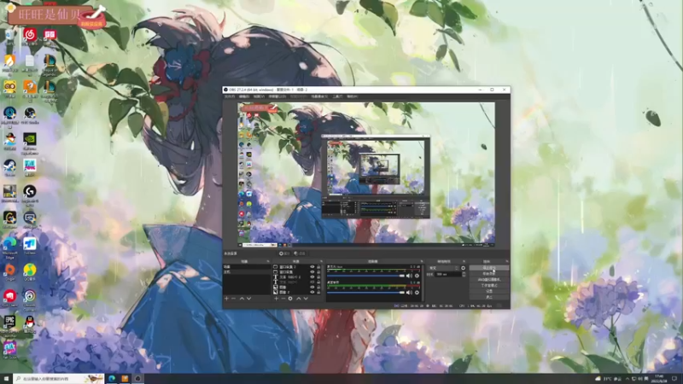Viewport: 683px width, 384px height.
Task: Click the transition duration input field
Action: click(x=448, y=274)
